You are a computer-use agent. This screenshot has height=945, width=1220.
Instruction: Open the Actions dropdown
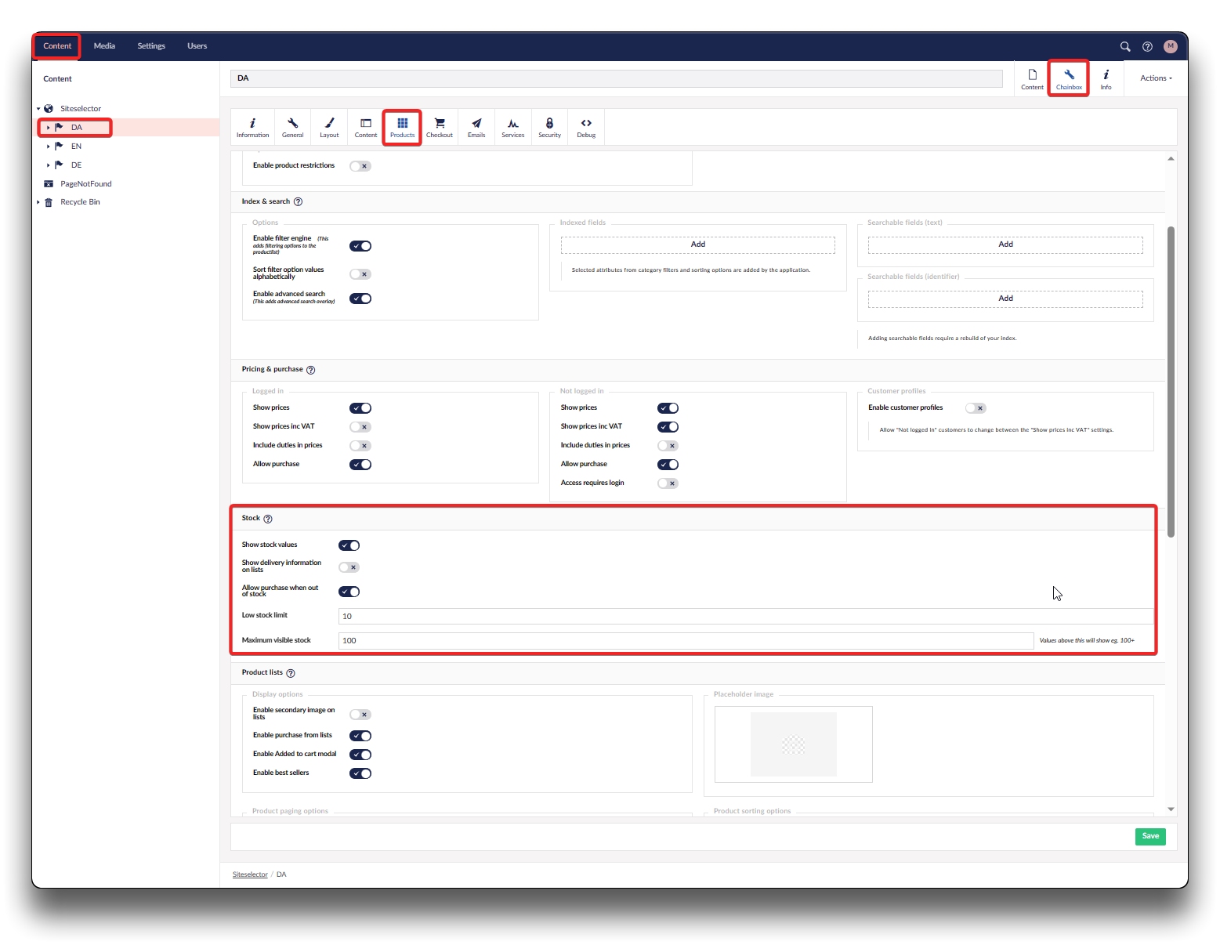tap(1156, 78)
